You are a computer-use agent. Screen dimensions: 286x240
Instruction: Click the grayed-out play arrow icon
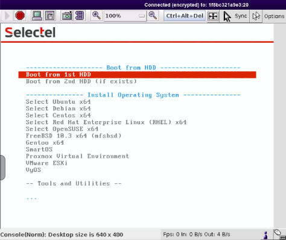[x=7, y=16]
